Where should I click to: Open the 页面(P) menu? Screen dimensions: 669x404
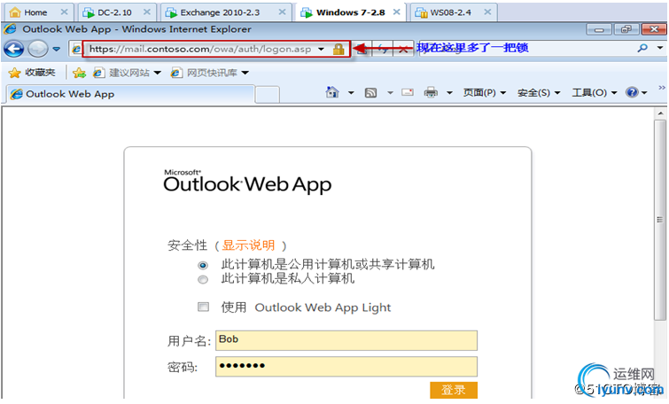(485, 92)
